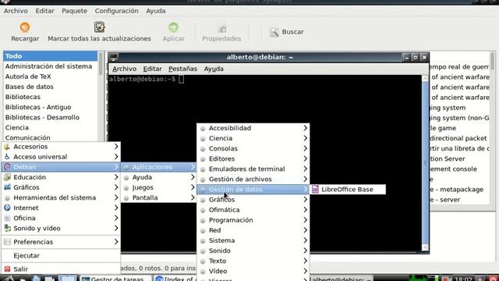Expand the Internet submenu arrow
Screen dimensions: 499x281
click(116, 208)
